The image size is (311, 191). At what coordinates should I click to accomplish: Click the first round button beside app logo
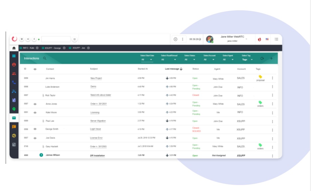[x=22, y=39]
